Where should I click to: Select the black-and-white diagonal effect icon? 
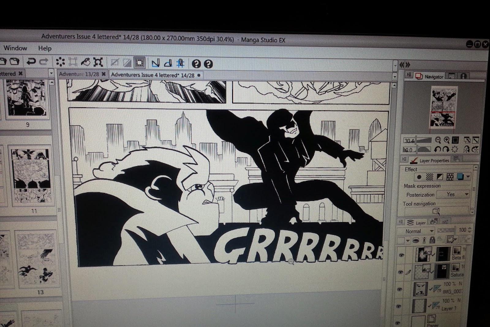click(x=440, y=177)
